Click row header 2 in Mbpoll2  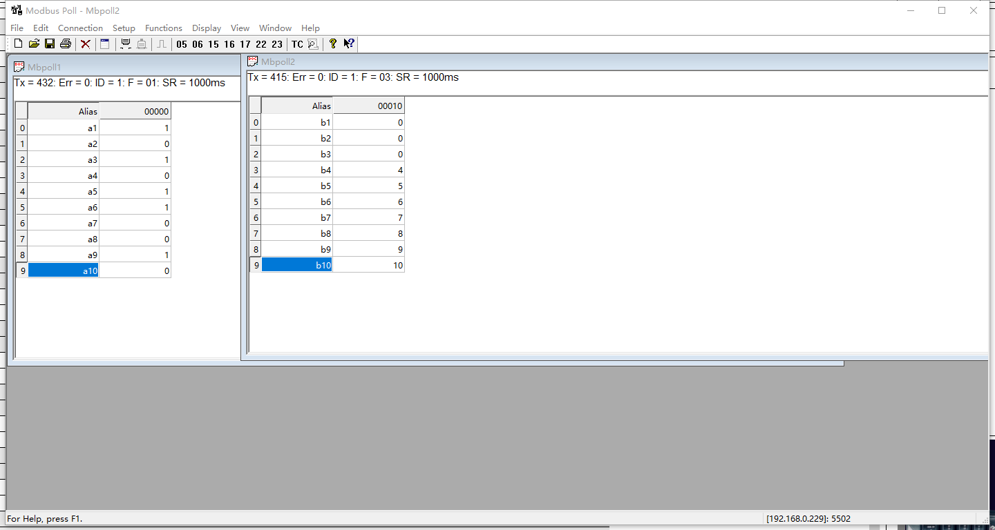[256, 154]
